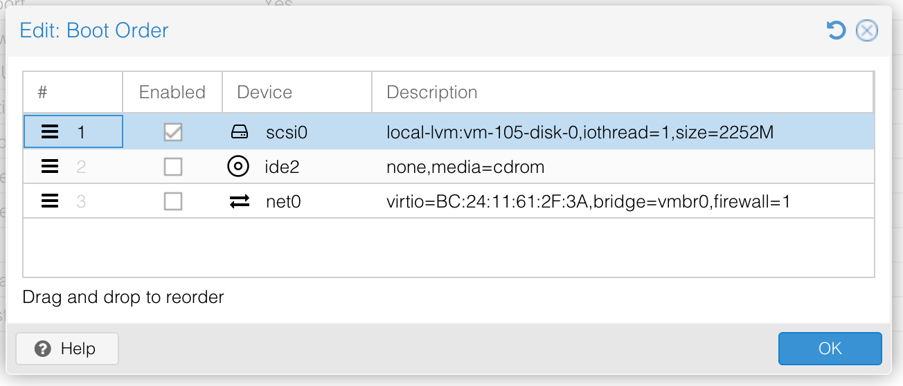Click the reset icon in dialog header
The height and width of the screenshot is (386, 903).
point(837,30)
